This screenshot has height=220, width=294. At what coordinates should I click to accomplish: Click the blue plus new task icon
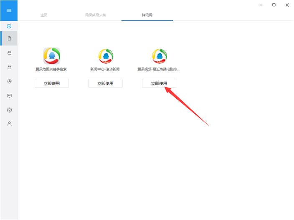click(x=9, y=26)
